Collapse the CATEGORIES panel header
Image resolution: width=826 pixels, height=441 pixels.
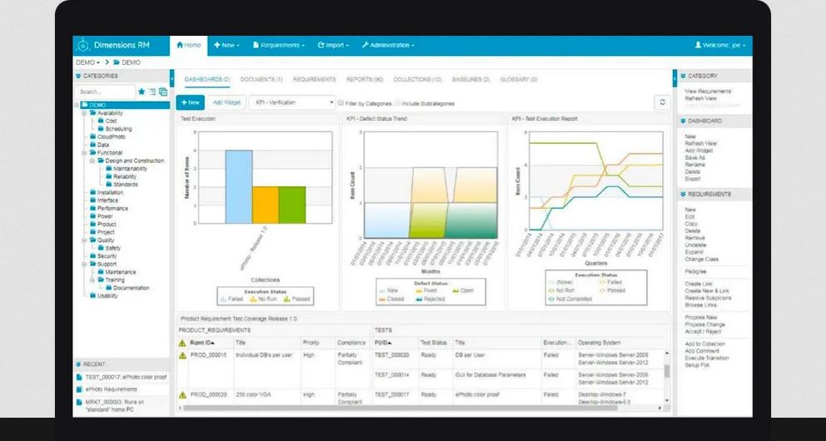(x=122, y=76)
